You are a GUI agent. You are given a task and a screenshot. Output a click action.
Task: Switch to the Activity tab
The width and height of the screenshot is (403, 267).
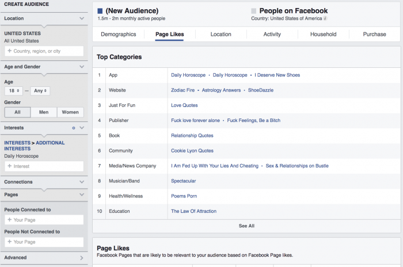click(x=272, y=34)
